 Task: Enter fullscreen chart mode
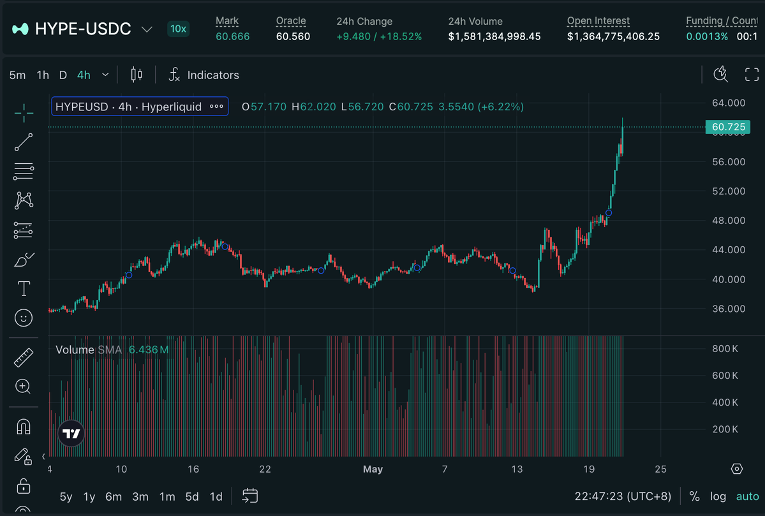[x=752, y=75]
